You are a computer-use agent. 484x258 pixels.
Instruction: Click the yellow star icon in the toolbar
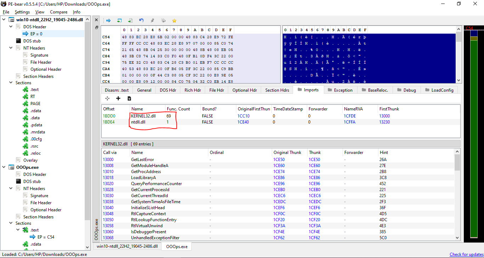174,21
